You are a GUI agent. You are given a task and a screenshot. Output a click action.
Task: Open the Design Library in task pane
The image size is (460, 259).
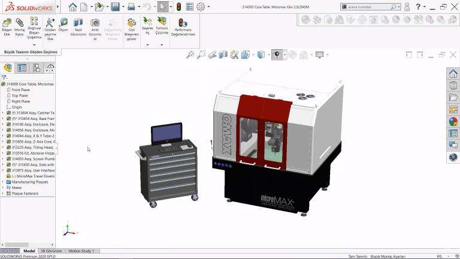(x=453, y=85)
